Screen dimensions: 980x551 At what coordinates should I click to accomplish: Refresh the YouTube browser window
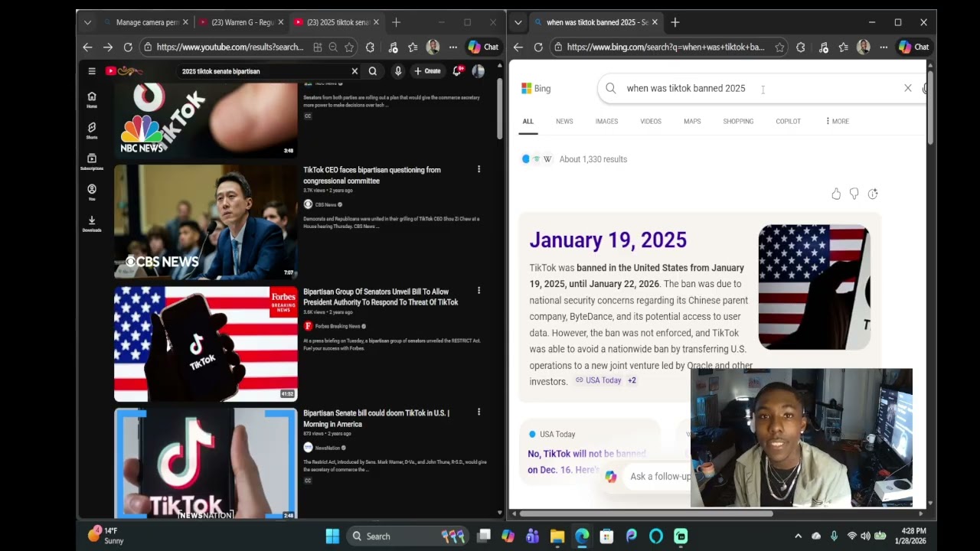pyautogui.click(x=128, y=47)
